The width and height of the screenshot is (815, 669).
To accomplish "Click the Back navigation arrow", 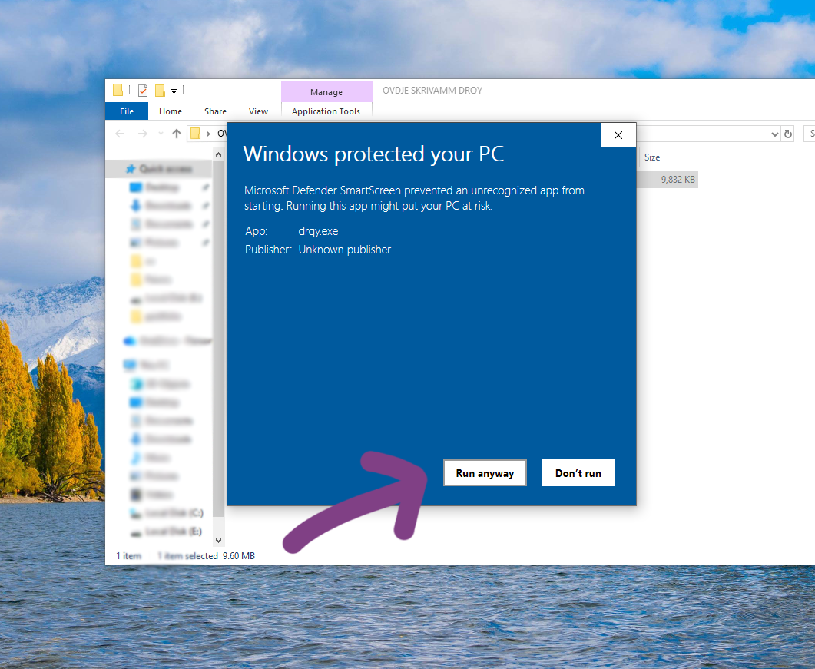I will (120, 134).
